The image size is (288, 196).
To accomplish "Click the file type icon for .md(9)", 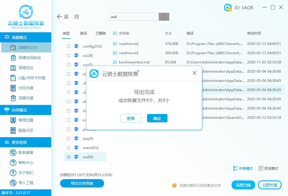I will [77, 157].
